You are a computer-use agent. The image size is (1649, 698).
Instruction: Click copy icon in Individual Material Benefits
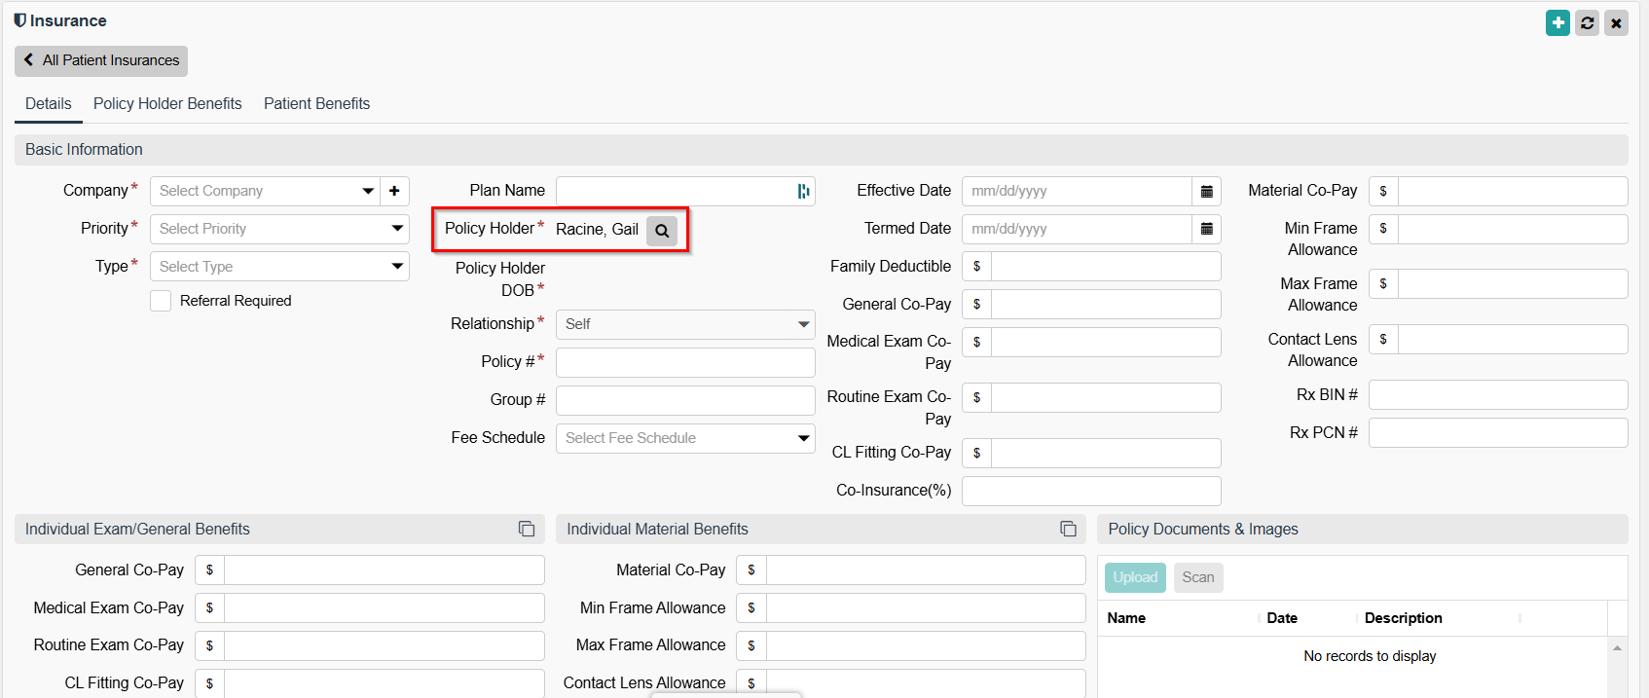[1068, 529]
